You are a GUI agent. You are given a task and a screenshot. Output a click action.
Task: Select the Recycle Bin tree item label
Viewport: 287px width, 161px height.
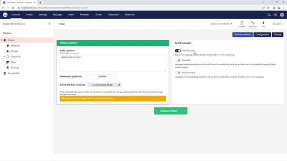click(x=14, y=73)
